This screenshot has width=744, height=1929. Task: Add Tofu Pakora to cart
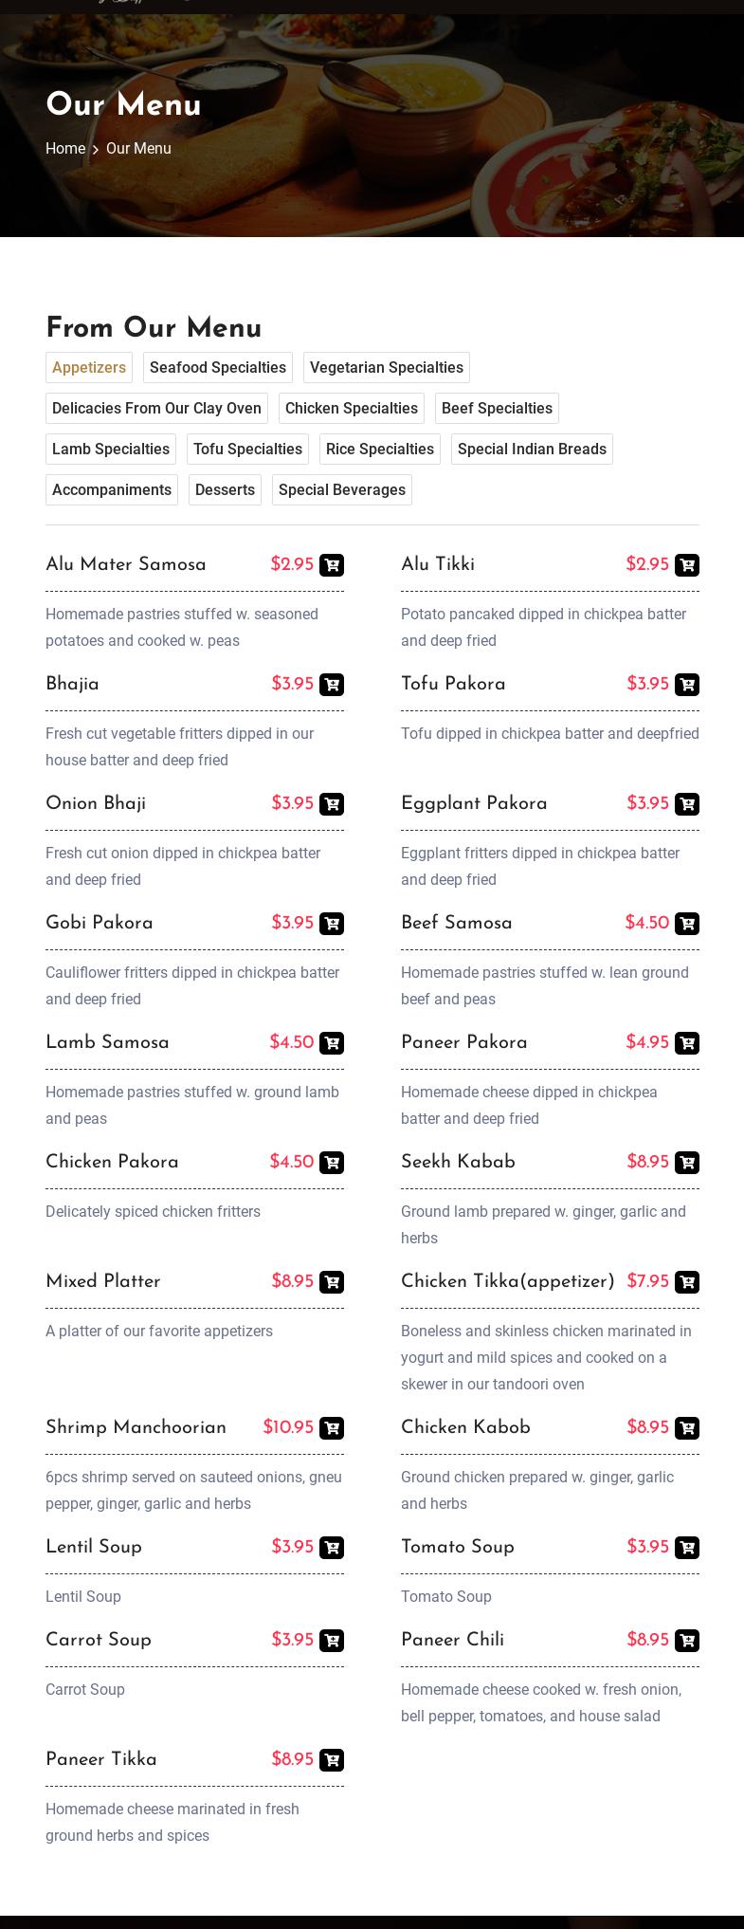(687, 685)
